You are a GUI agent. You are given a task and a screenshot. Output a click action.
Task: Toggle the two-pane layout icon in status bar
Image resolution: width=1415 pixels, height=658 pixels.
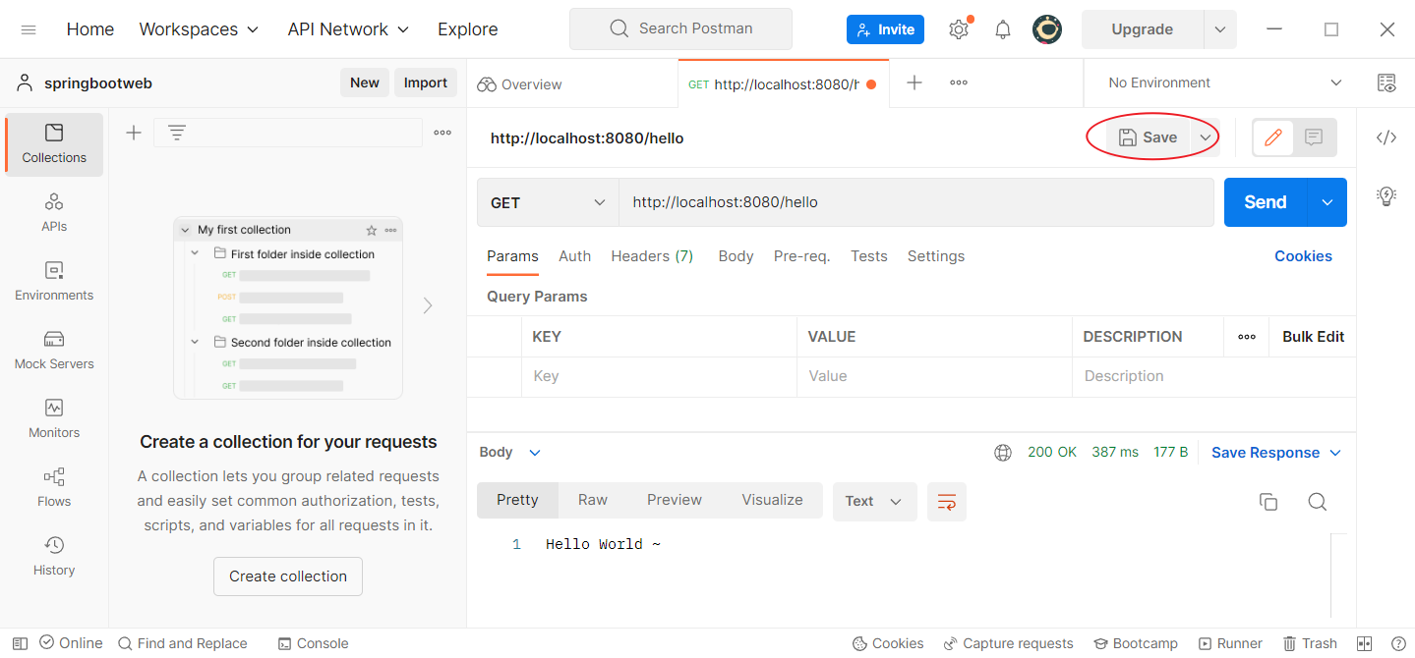coord(1364,643)
